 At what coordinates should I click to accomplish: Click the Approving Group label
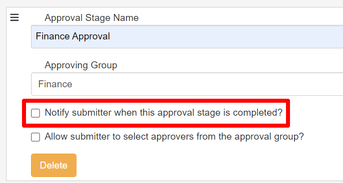tap(81, 65)
